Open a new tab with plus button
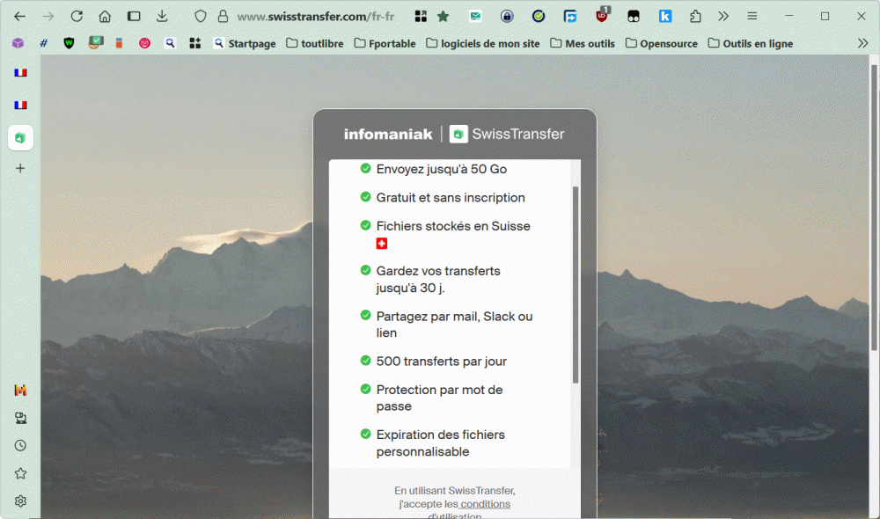The image size is (880, 519). pyautogui.click(x=20, y=168)
